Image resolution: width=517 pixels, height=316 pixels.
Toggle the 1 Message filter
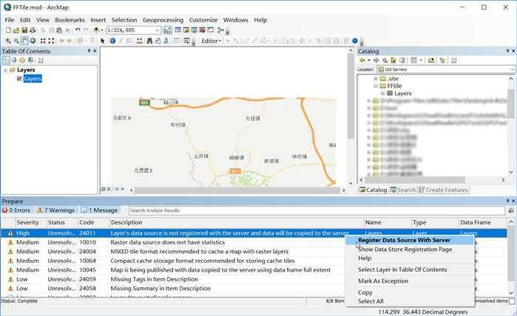tap(100, 210)
